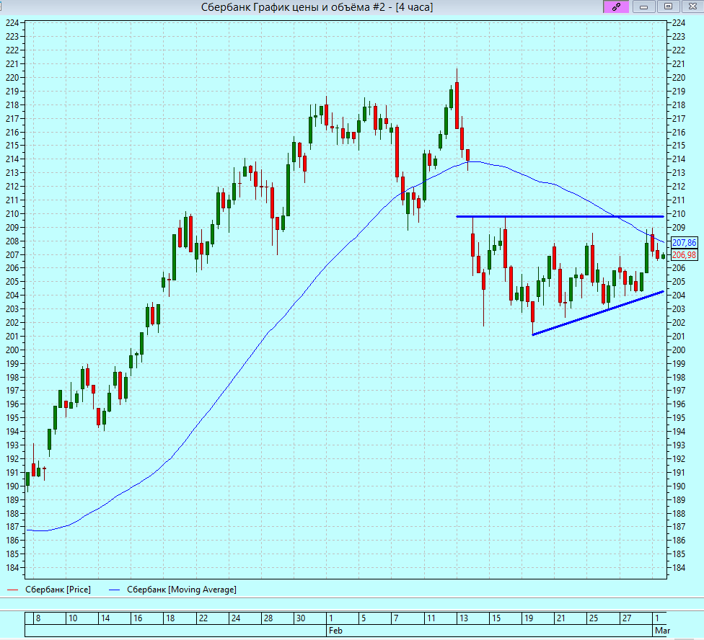704x640 pixels.
Task: Close the Сбербанк chart window
Action: [692, 6]
